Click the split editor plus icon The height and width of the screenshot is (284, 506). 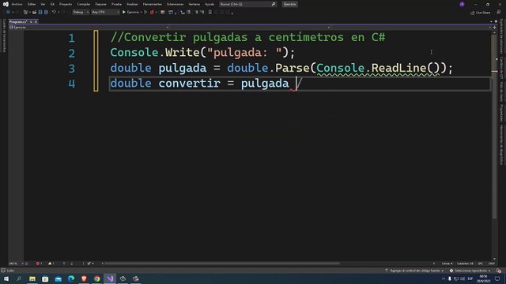tap(494, 28)
